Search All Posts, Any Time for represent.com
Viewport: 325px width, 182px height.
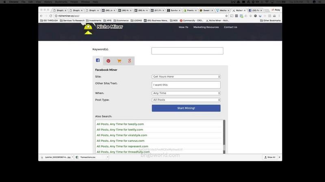click(x=122, y=146)
